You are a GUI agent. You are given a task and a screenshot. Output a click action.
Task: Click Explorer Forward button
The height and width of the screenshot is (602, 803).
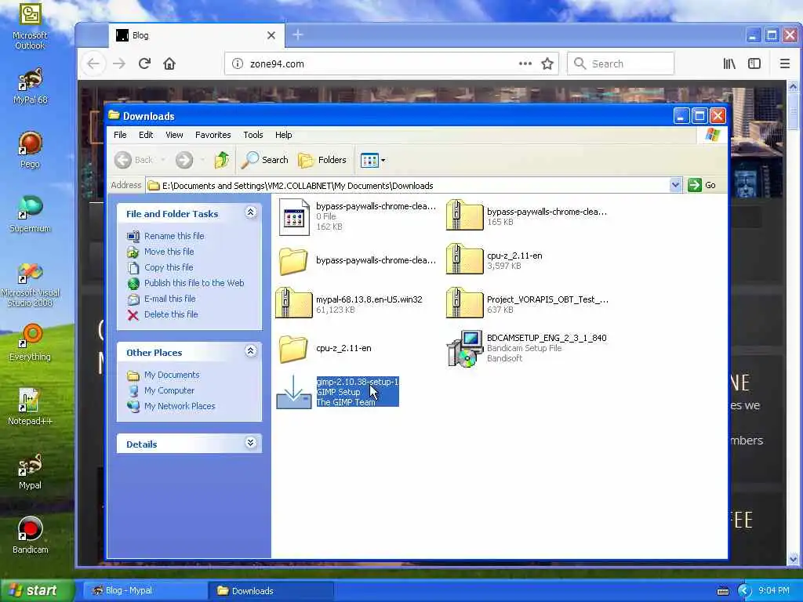point(183,160)
